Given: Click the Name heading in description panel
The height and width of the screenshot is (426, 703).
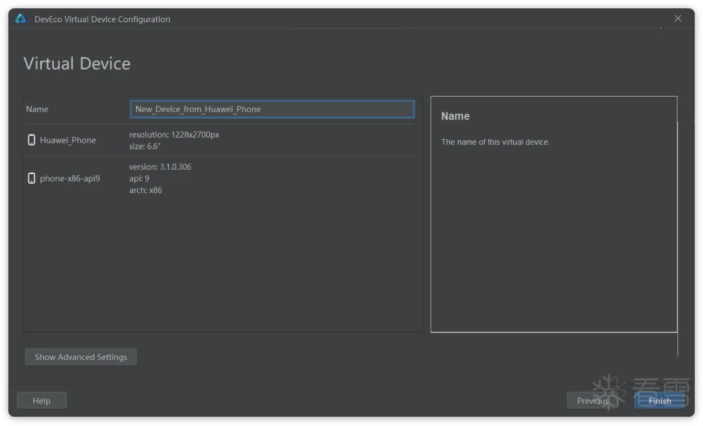Looking at the screenshot, I should (455, 116).
